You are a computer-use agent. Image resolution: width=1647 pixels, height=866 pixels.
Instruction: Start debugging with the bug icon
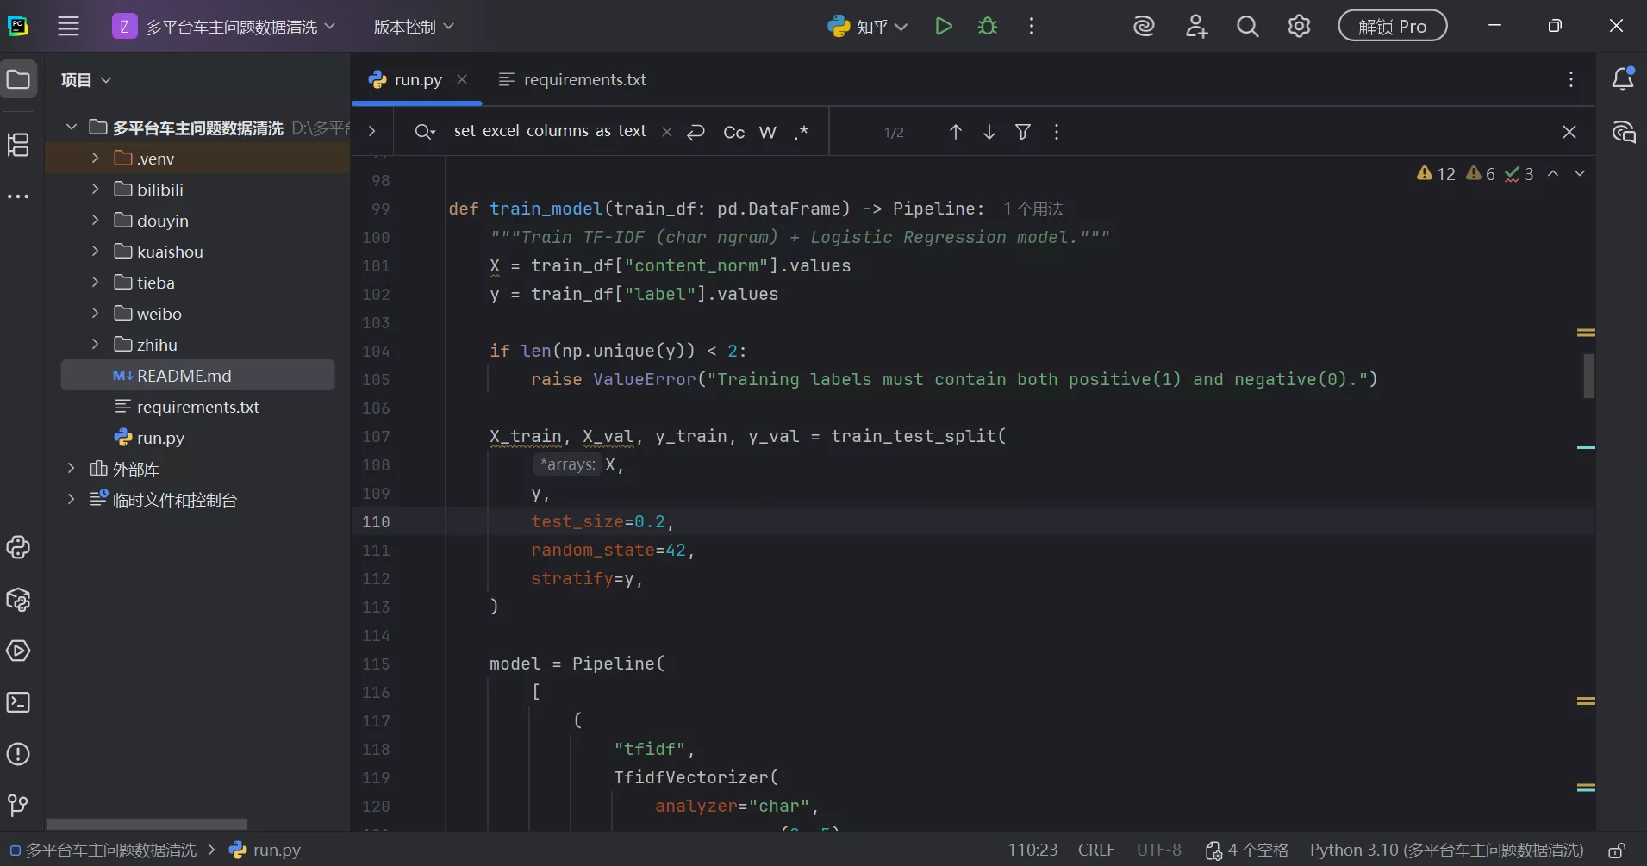(988, 27)
